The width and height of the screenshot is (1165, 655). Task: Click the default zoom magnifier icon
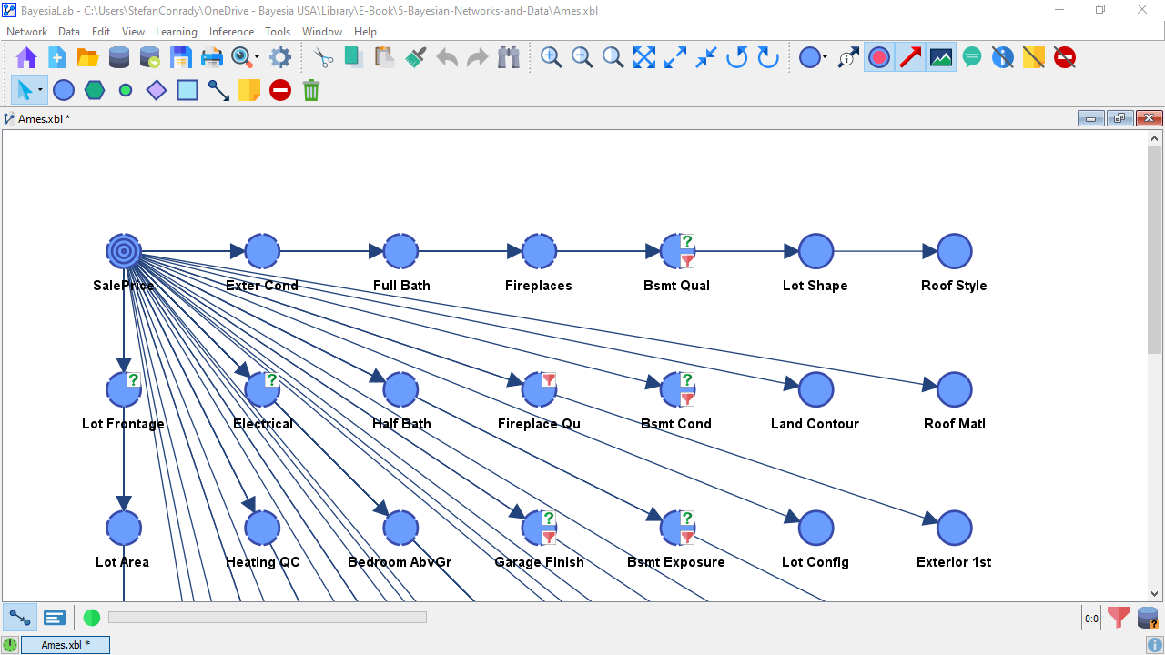pos(613,58)
